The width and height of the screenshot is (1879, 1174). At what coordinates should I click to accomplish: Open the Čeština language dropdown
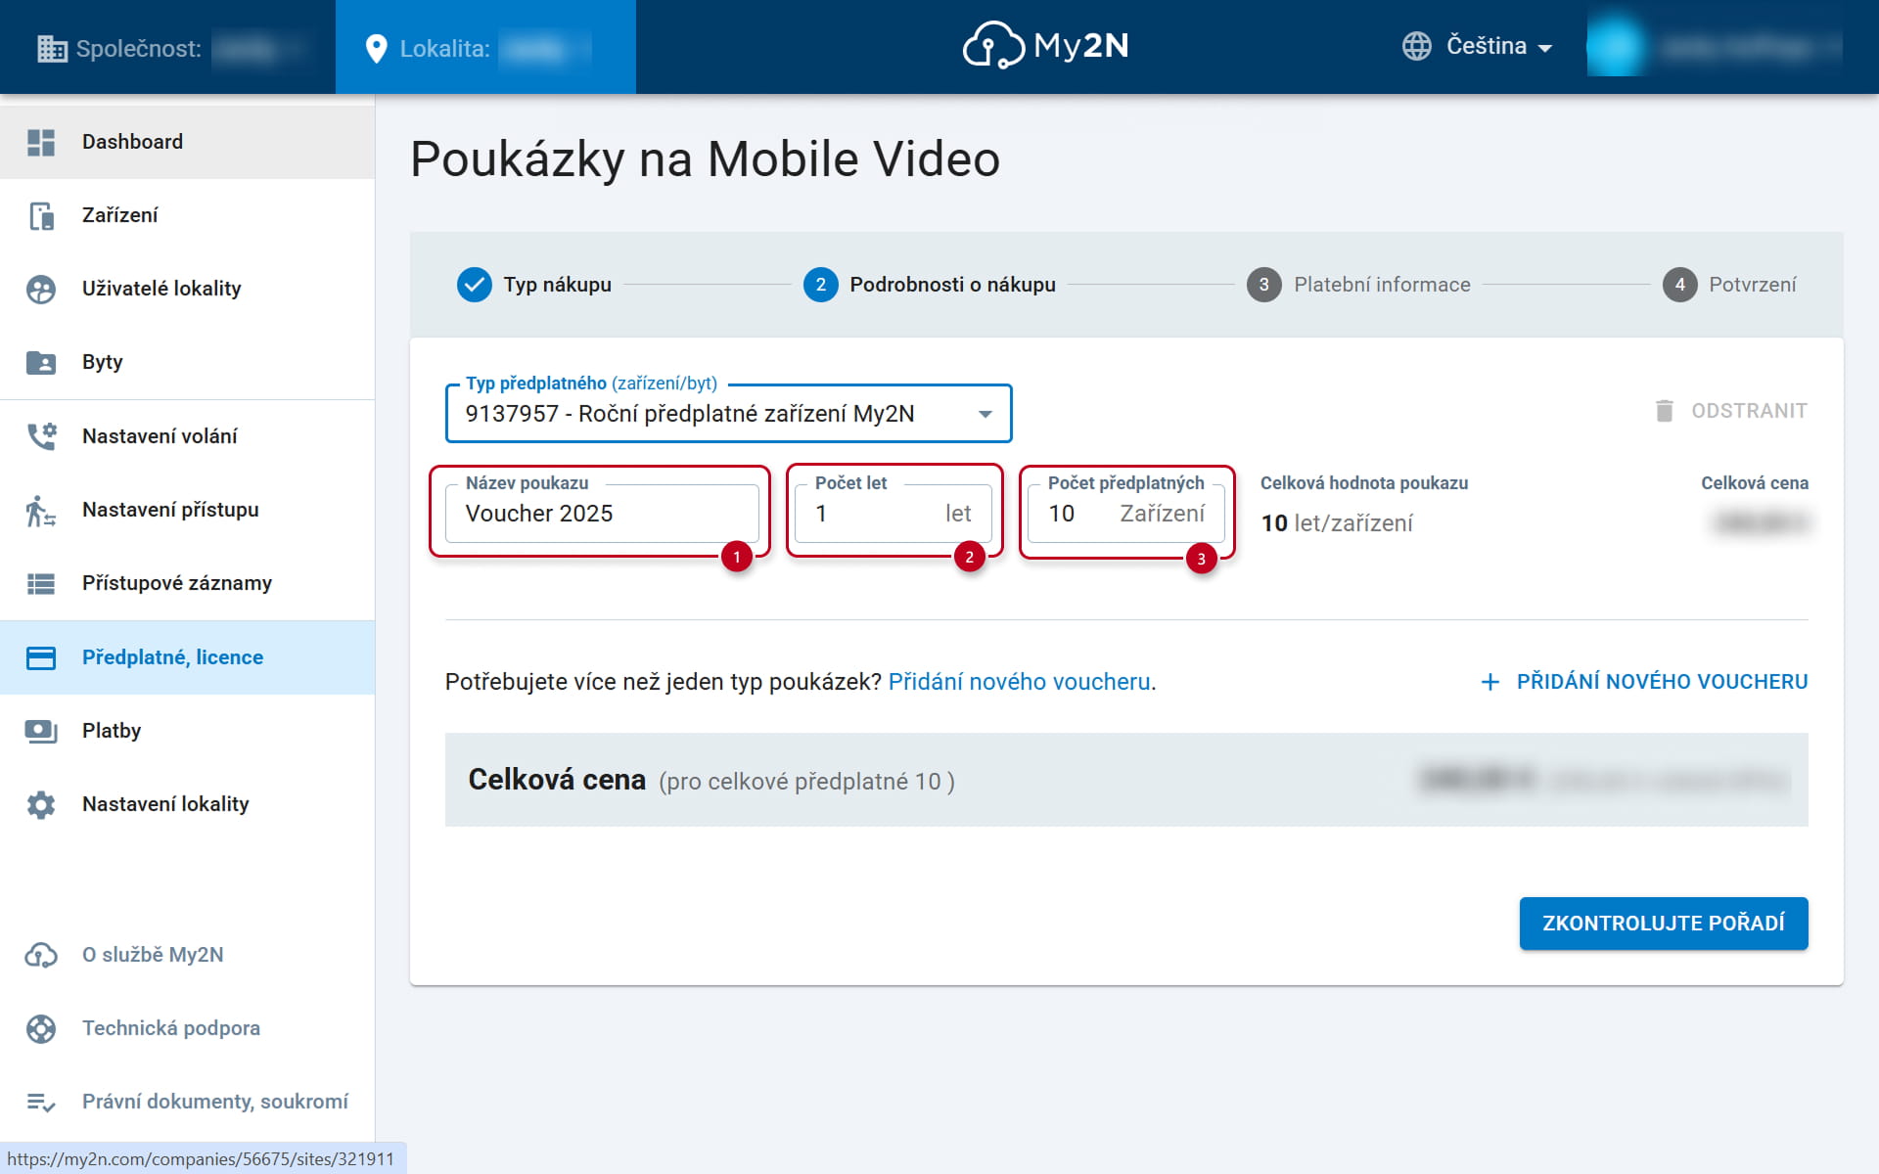point(1477,46)
